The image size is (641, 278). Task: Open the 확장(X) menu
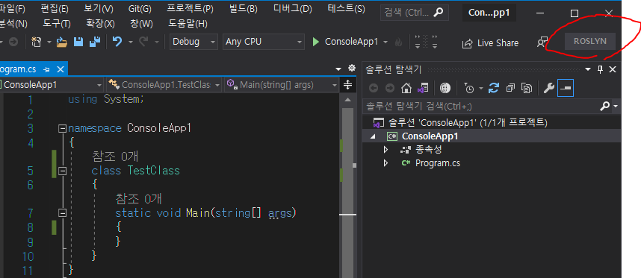pos(101,24)
